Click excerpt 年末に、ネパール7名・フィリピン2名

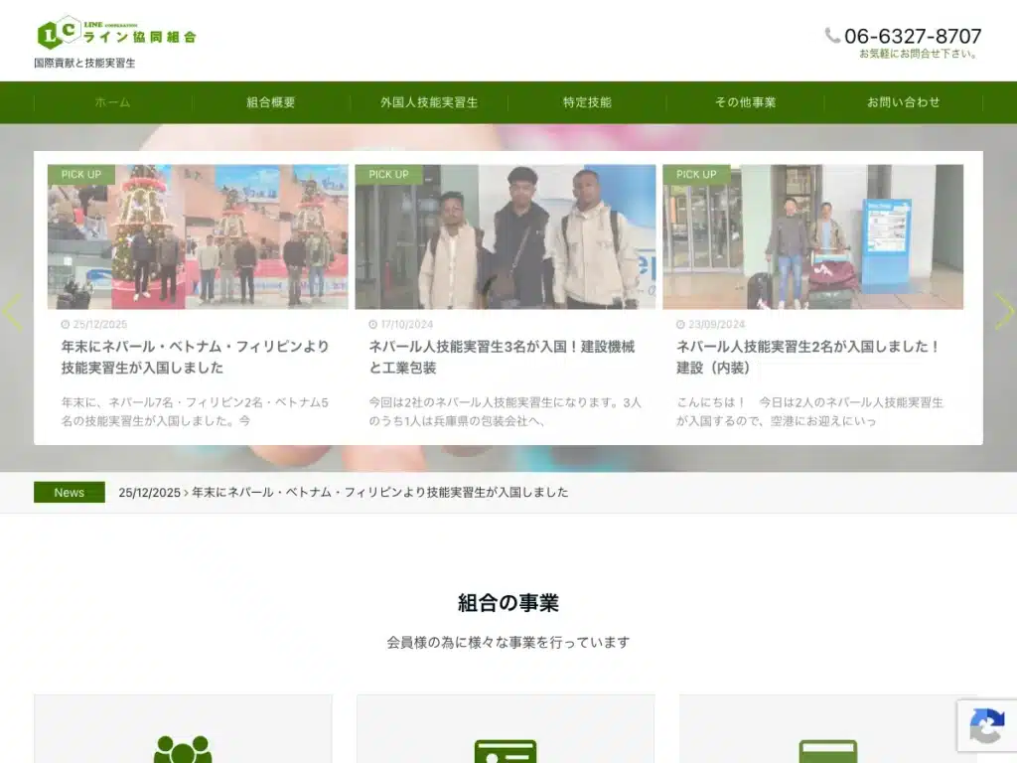coord(196,411)
